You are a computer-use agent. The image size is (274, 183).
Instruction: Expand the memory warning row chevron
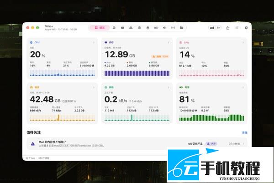point(243,144)
